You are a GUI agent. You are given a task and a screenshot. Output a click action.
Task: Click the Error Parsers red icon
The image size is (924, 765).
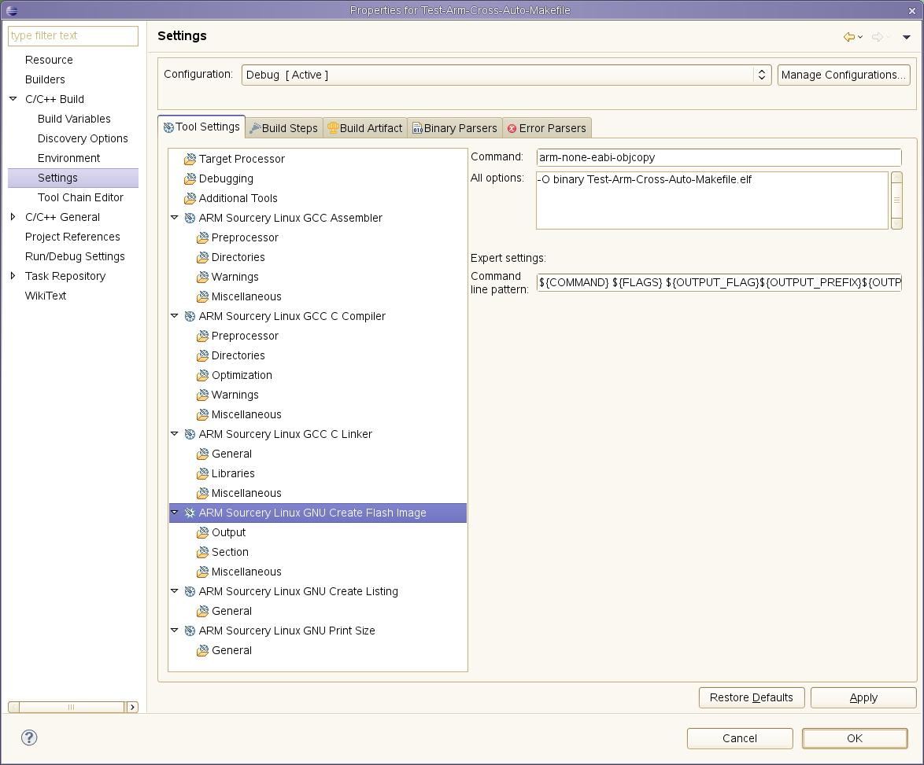[512, 128]
